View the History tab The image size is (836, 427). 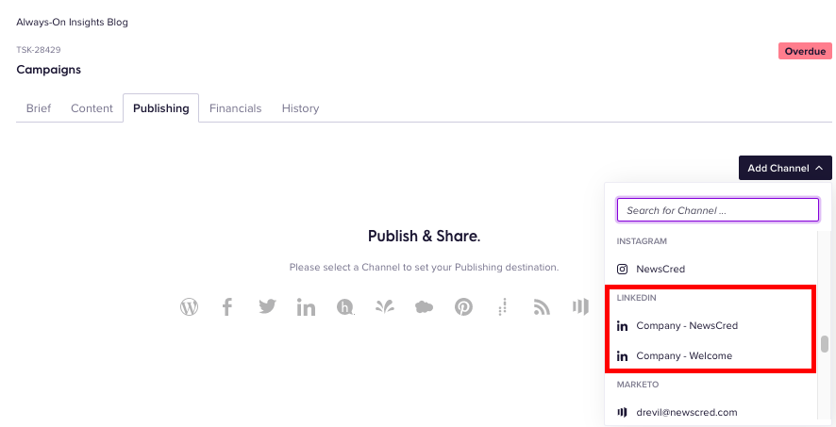pyautogui.click(x=300, y=108)
